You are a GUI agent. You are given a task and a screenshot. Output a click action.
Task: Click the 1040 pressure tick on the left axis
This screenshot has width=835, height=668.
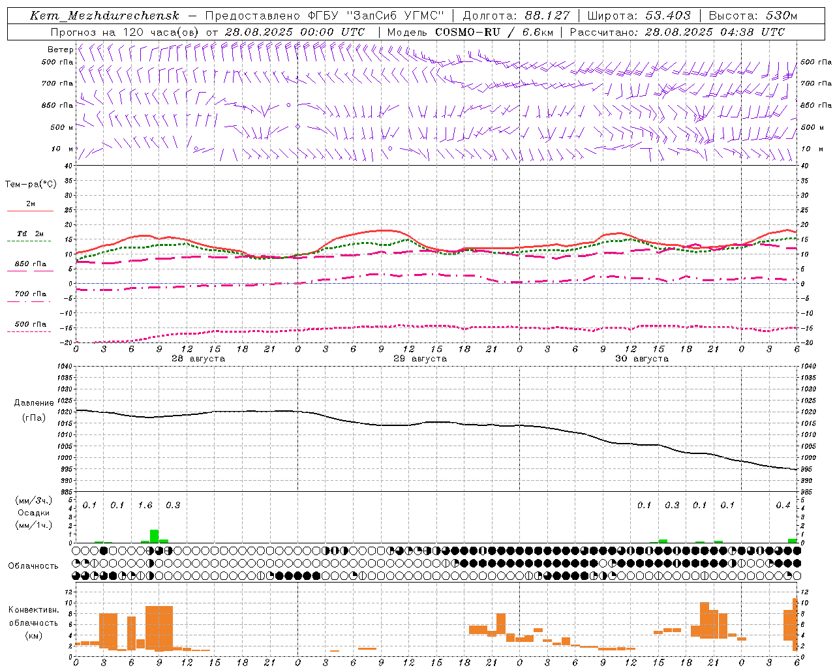64,367
